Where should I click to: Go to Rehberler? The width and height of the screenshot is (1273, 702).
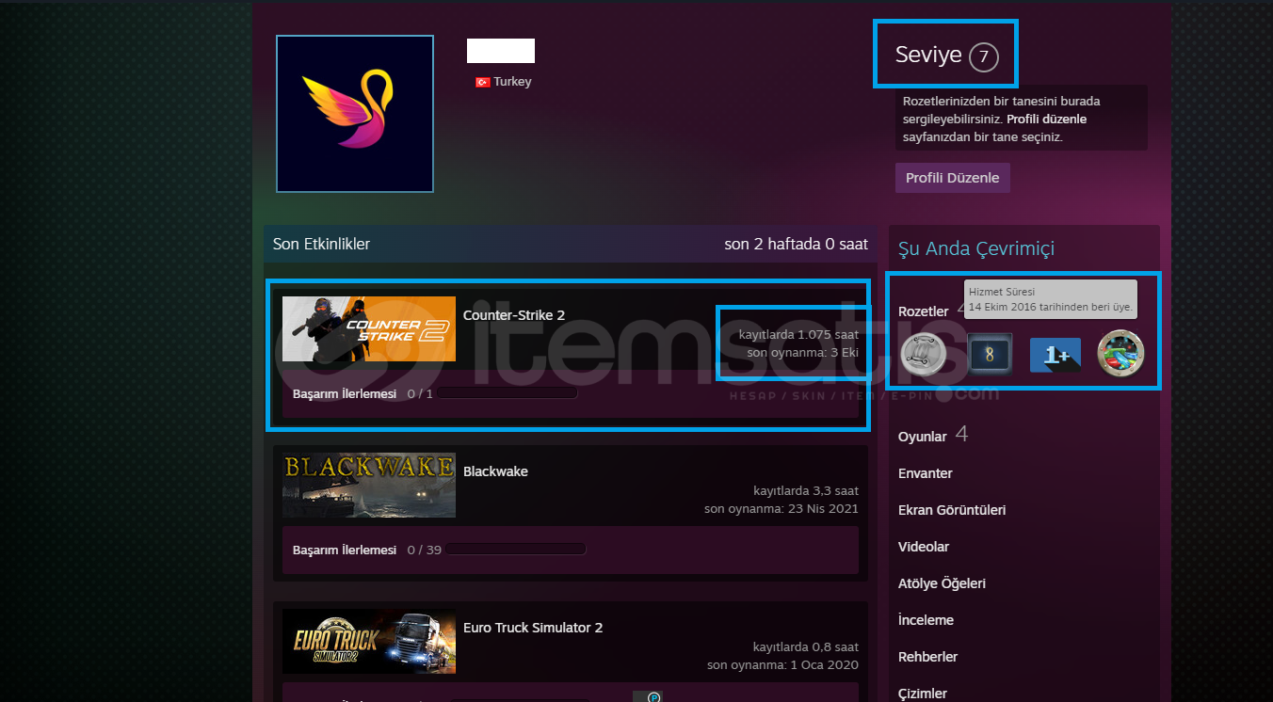point(928,657)
